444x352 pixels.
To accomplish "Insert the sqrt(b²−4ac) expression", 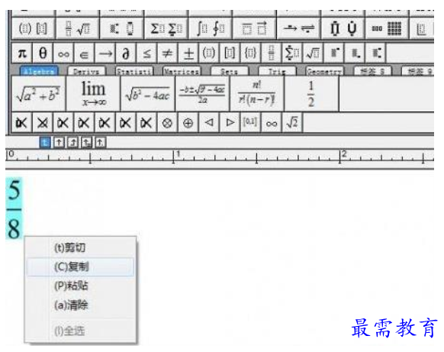I will point(148,93).
